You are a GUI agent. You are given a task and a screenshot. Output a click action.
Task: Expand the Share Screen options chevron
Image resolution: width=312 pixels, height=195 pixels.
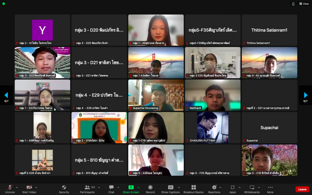point(138,187)
